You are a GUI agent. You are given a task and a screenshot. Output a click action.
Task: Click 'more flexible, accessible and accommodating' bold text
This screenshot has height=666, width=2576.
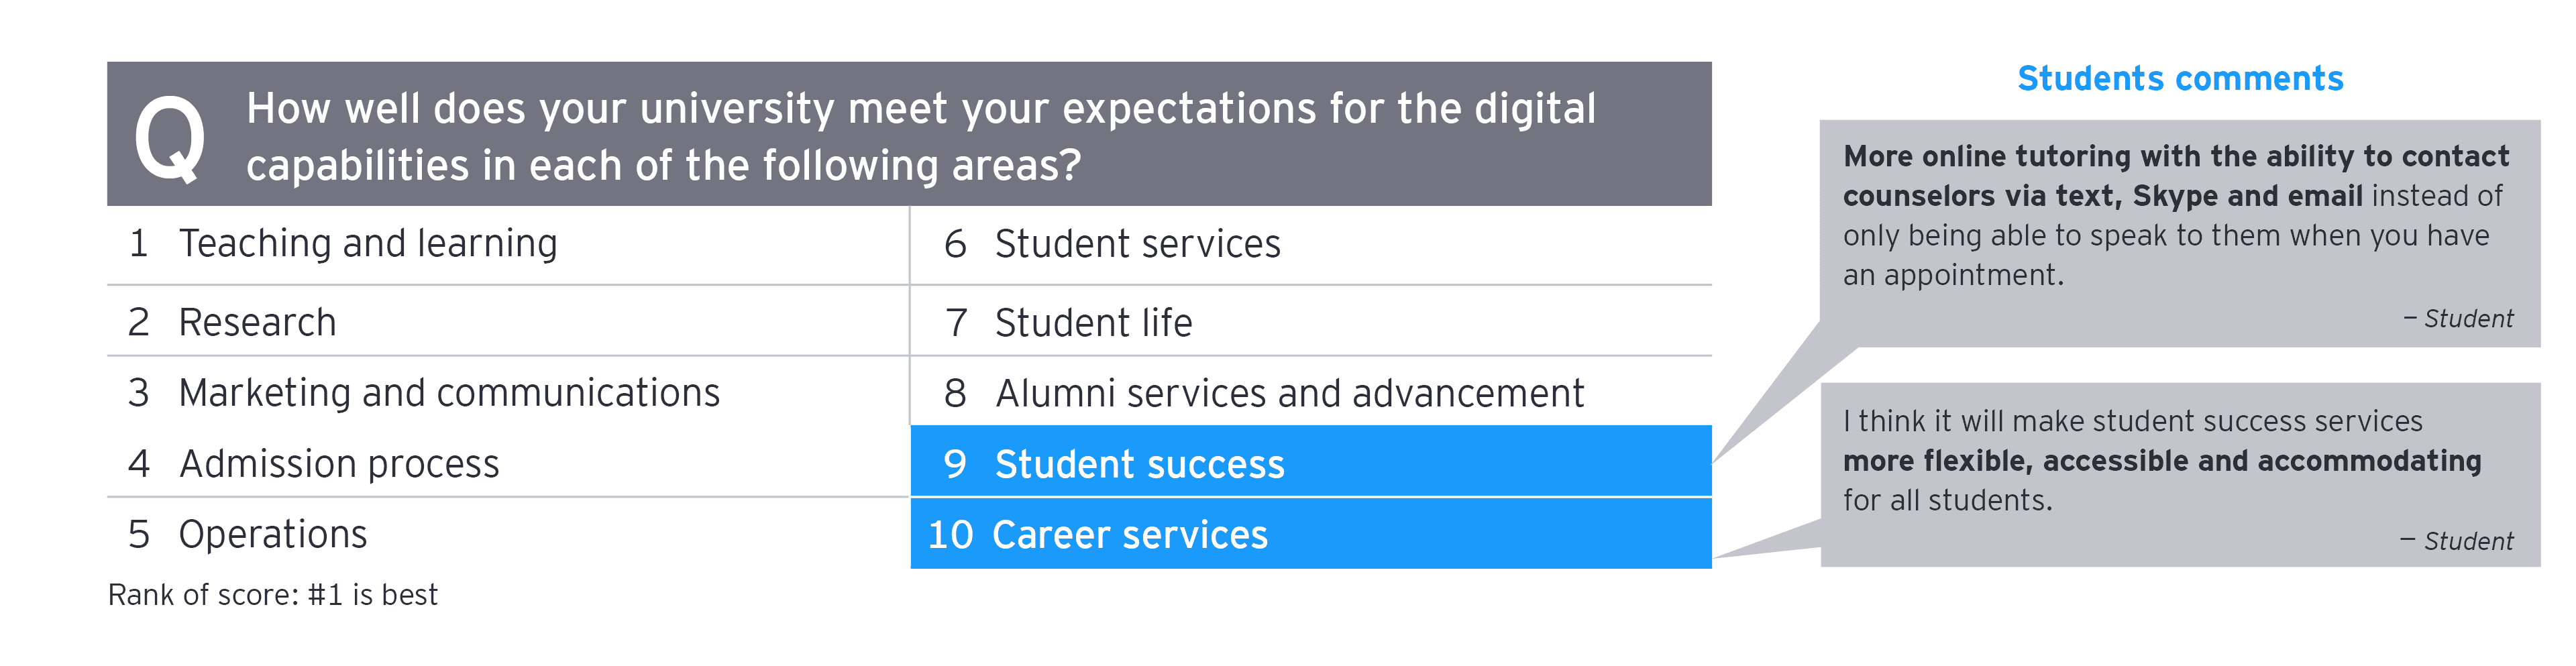point(2162,461)
